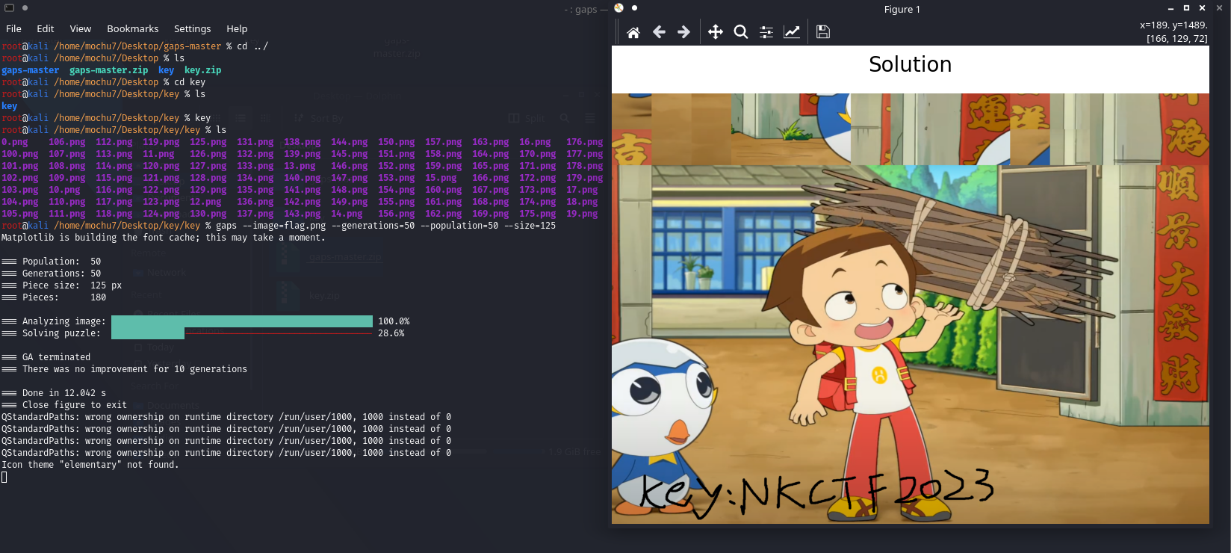Click the terminal window menu icon at top-left
The height and width of the screenshot is (553, 1231).
[10, 8]
